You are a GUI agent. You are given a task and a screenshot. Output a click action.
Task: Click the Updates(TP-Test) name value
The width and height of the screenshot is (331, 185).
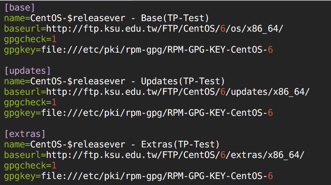click(183, 82)
